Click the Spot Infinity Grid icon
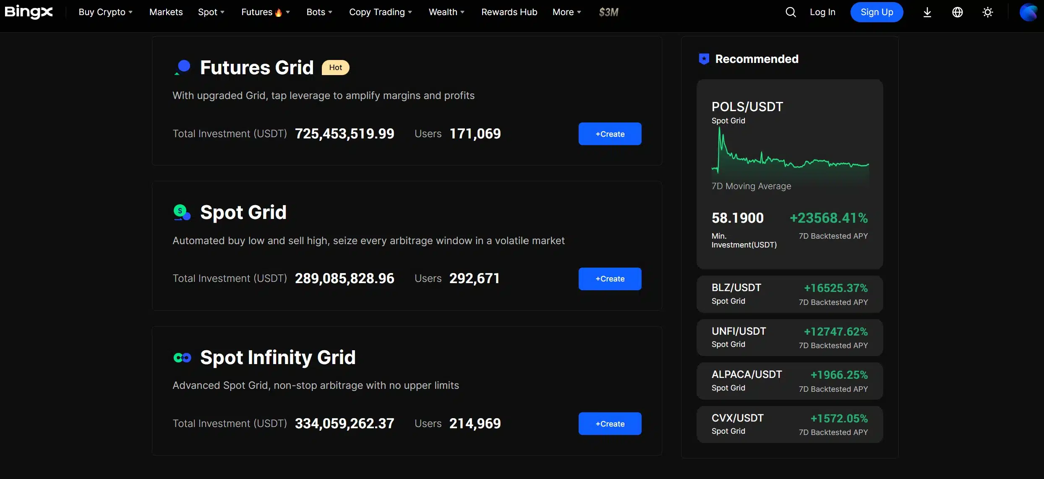The image size is (1044, 479). click(x=182, y=357)
